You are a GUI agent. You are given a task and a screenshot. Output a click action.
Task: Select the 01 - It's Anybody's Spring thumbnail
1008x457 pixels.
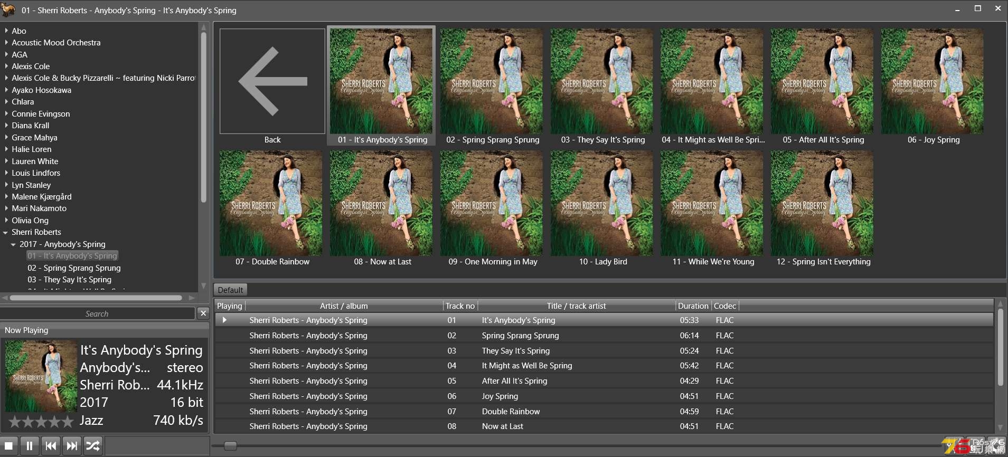[381, 81]
